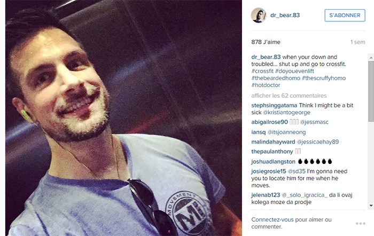This screenshot has width=374, height=236.
Task: Click the S'ABONNER follow button
Action: pyautogui.click(x=345, y=15)
